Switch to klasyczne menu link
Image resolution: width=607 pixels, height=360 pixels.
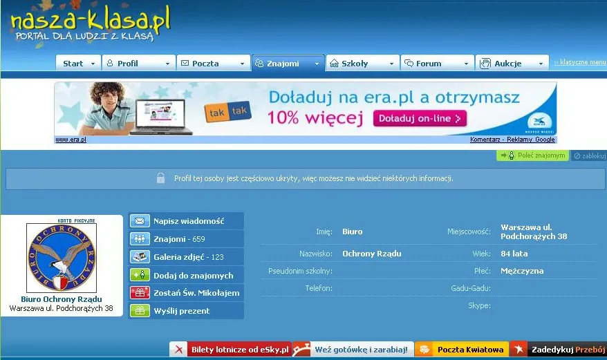coord(580,62)
